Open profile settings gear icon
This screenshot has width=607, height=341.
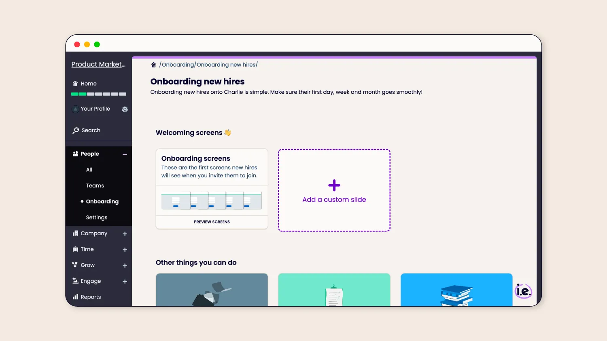click(125, 109)
